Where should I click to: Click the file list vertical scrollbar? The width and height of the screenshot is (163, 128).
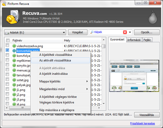point(103,74)
